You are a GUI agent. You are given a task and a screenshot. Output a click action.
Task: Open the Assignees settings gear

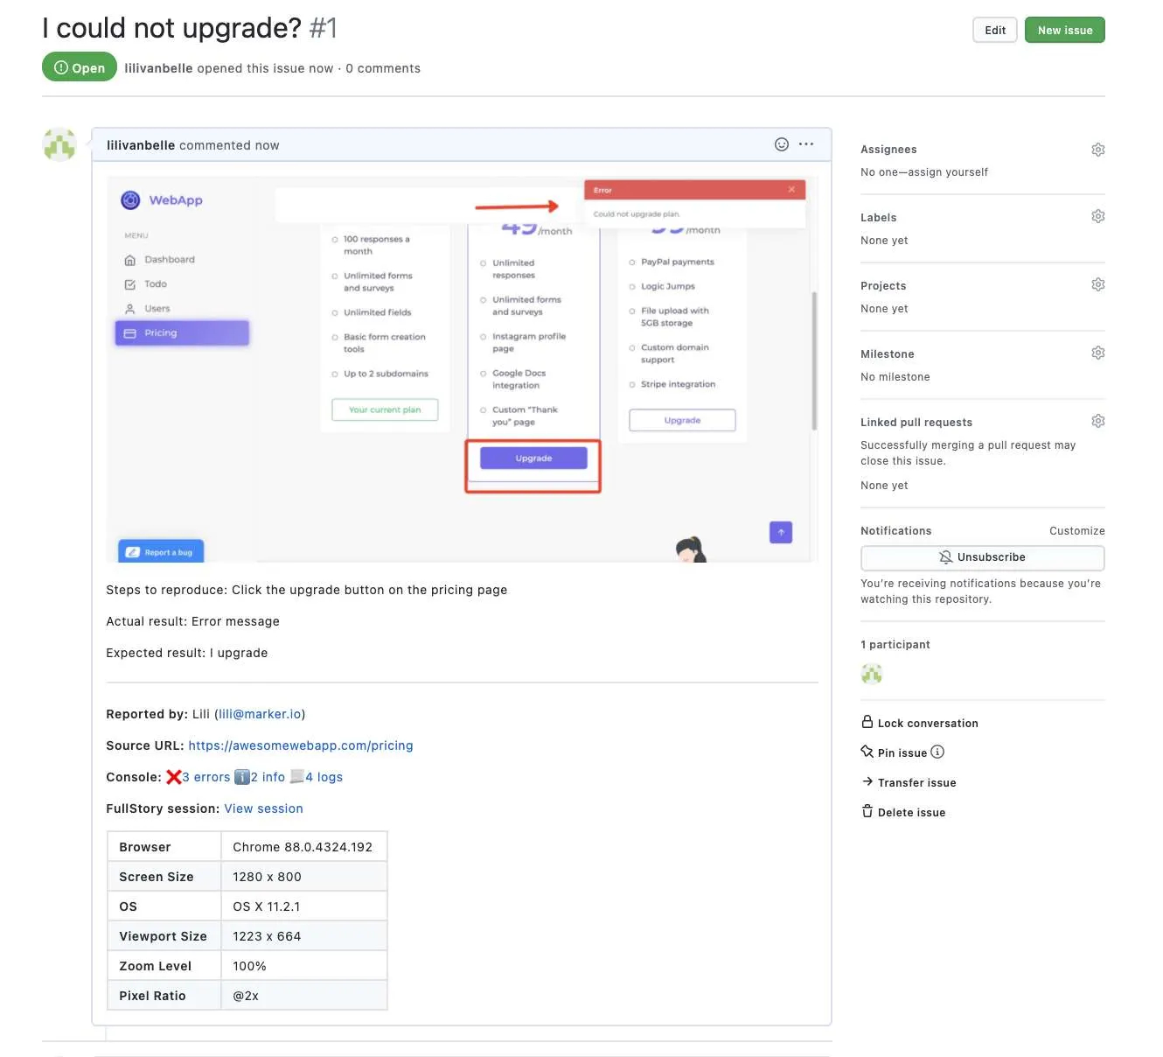point(1098,149)
